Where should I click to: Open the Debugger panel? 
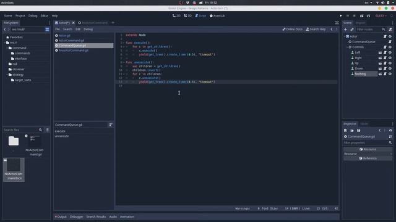[76, 216]
